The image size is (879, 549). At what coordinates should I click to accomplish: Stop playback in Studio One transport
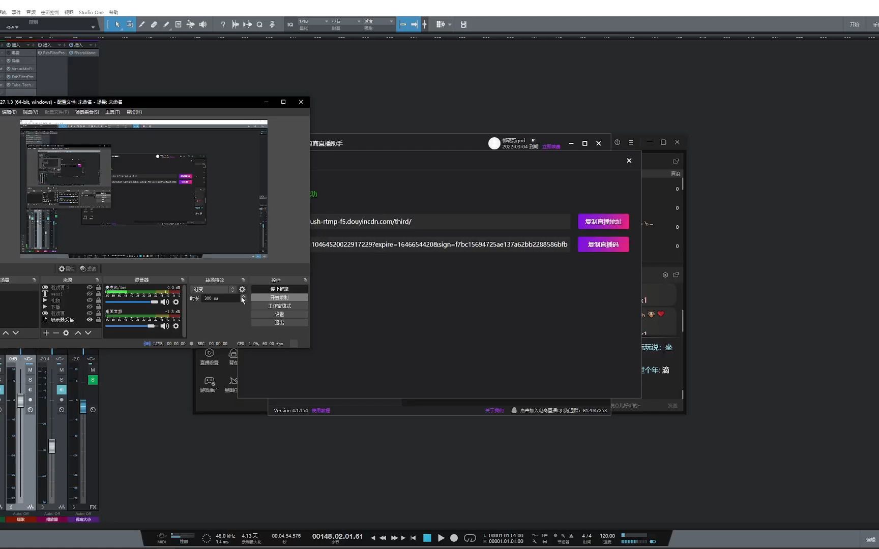tap(427, 538)
